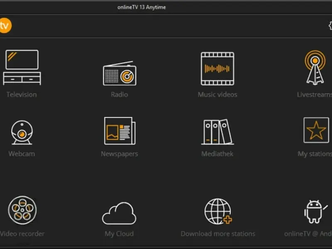Image resolution: width=332 pixels, height=249 pixels.
Task: Click the Livestreams label
Action: [x=315, y=95]
